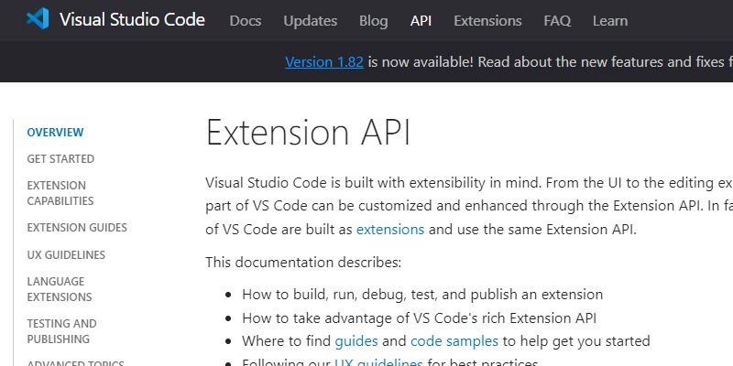The height and width of the screenshot is (366, 733).
Task: Open the 'code samples' link
Action: click(x=454, y=341)
